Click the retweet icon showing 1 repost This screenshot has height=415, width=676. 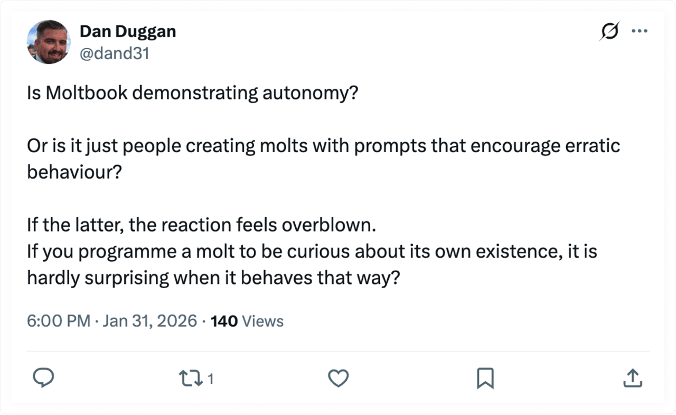(x=191, y=377)
